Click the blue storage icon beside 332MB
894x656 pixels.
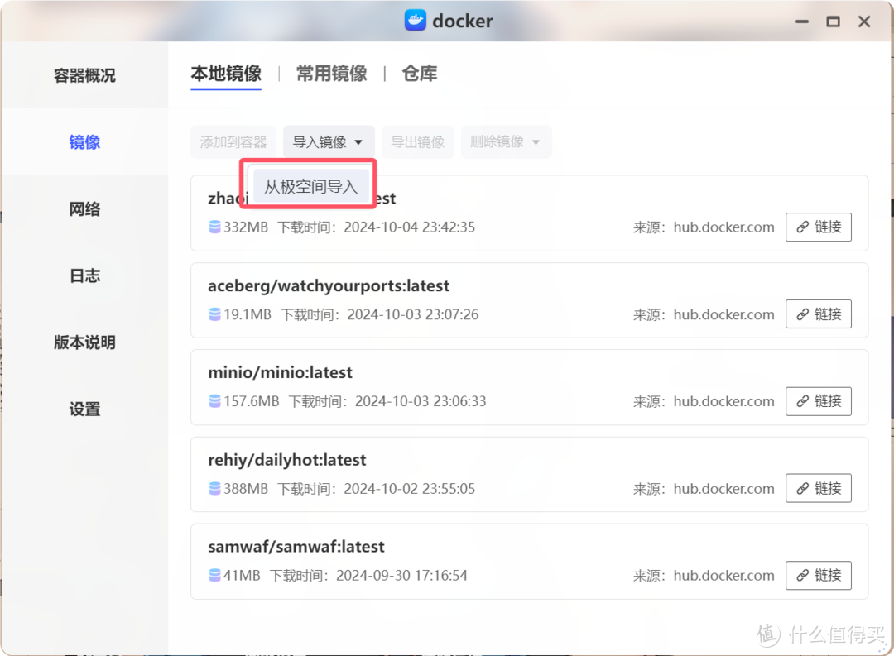coord(214,227)
